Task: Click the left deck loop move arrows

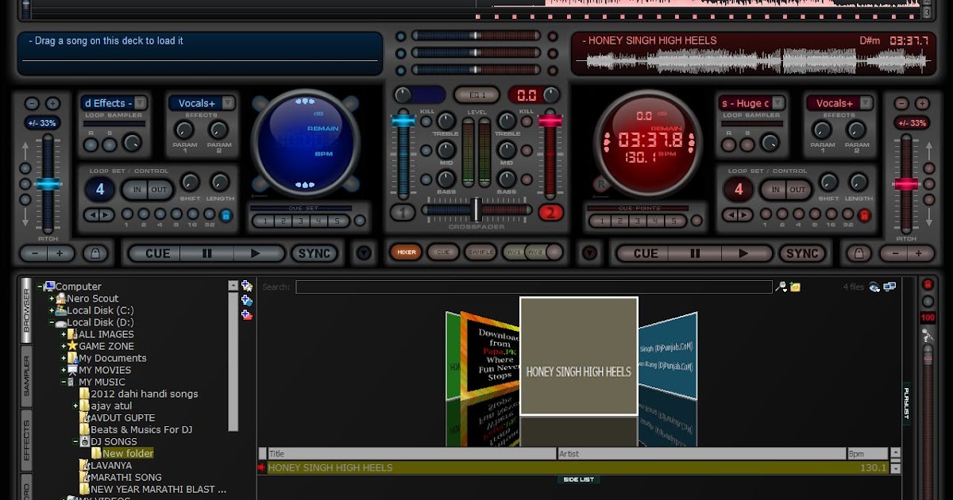Action: pyautogui.click(x=99, y=214)
